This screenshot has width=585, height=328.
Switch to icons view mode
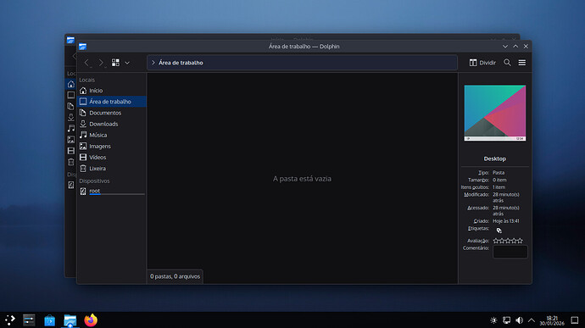coord(115,63)
